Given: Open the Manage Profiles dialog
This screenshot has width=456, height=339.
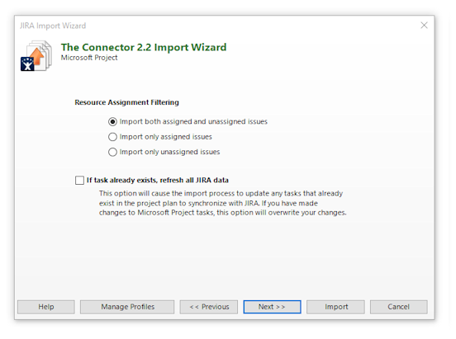Looking at the screenshot, I should coord(127,307).
